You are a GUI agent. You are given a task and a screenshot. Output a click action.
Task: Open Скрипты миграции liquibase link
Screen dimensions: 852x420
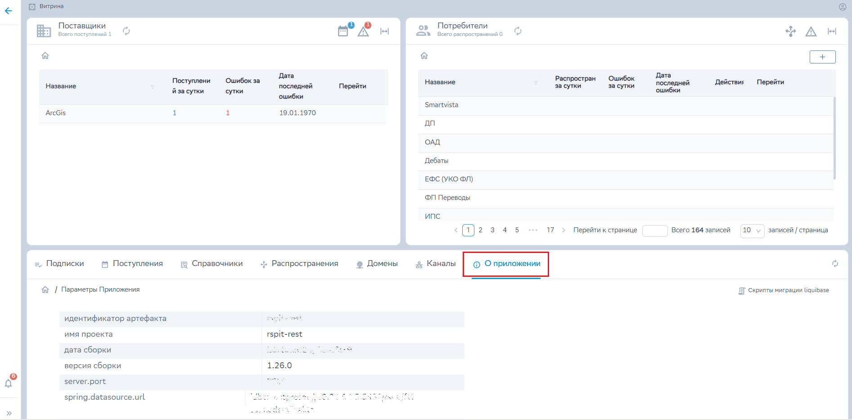[784, 290]
